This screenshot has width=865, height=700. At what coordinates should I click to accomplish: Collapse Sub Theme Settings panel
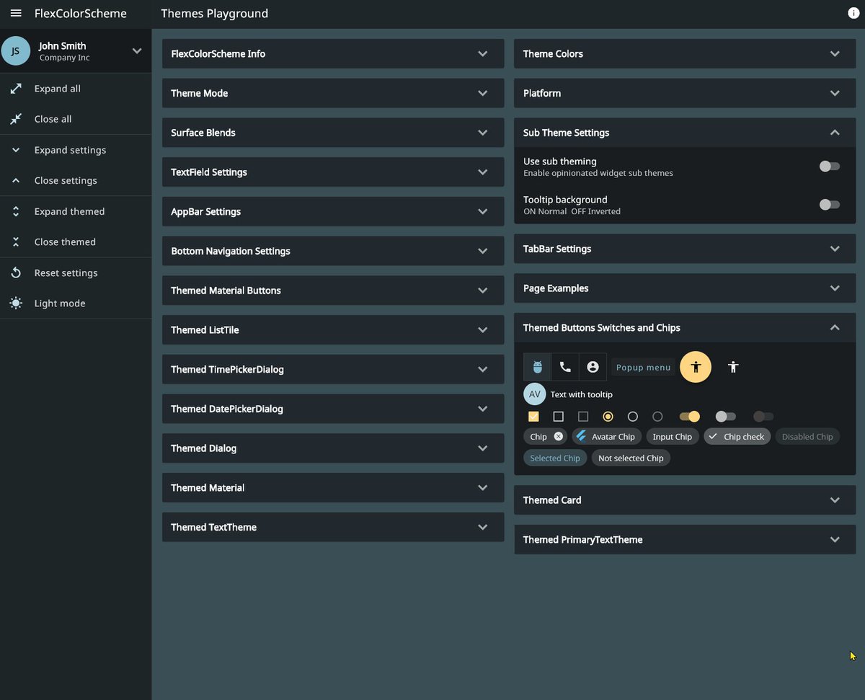pyautogui.click(x=685, y=133)
